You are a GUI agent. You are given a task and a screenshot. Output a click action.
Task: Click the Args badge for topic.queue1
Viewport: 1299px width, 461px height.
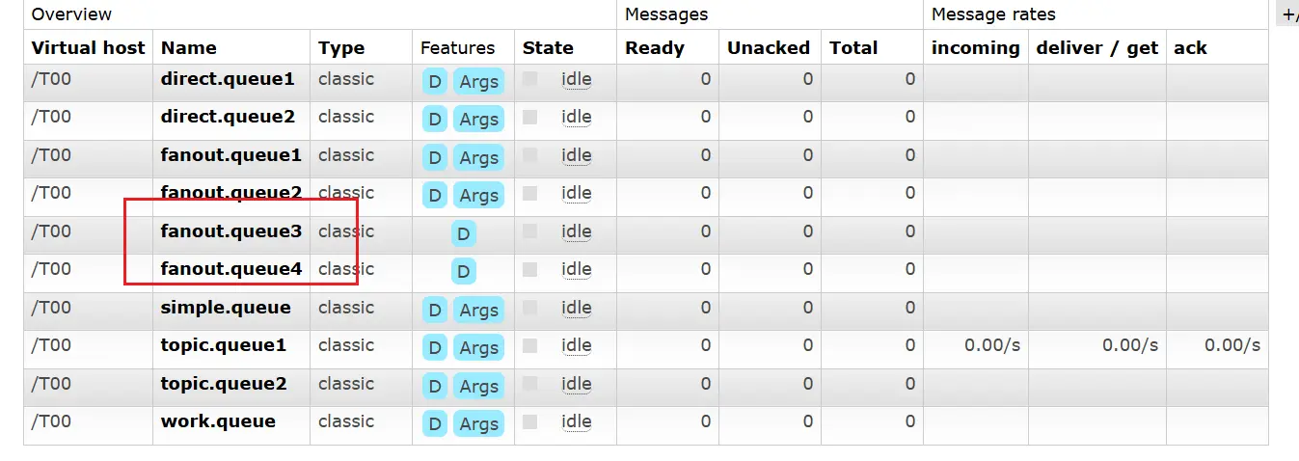pos(478,347)
